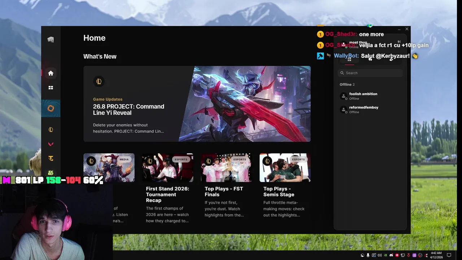Click League icon on MEDIA card
The image size is (462, 260).
click(x=91, y=161)
